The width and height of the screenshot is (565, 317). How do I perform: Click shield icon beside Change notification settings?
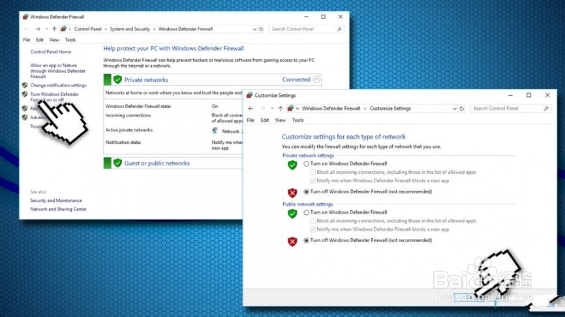coord(25,85)
